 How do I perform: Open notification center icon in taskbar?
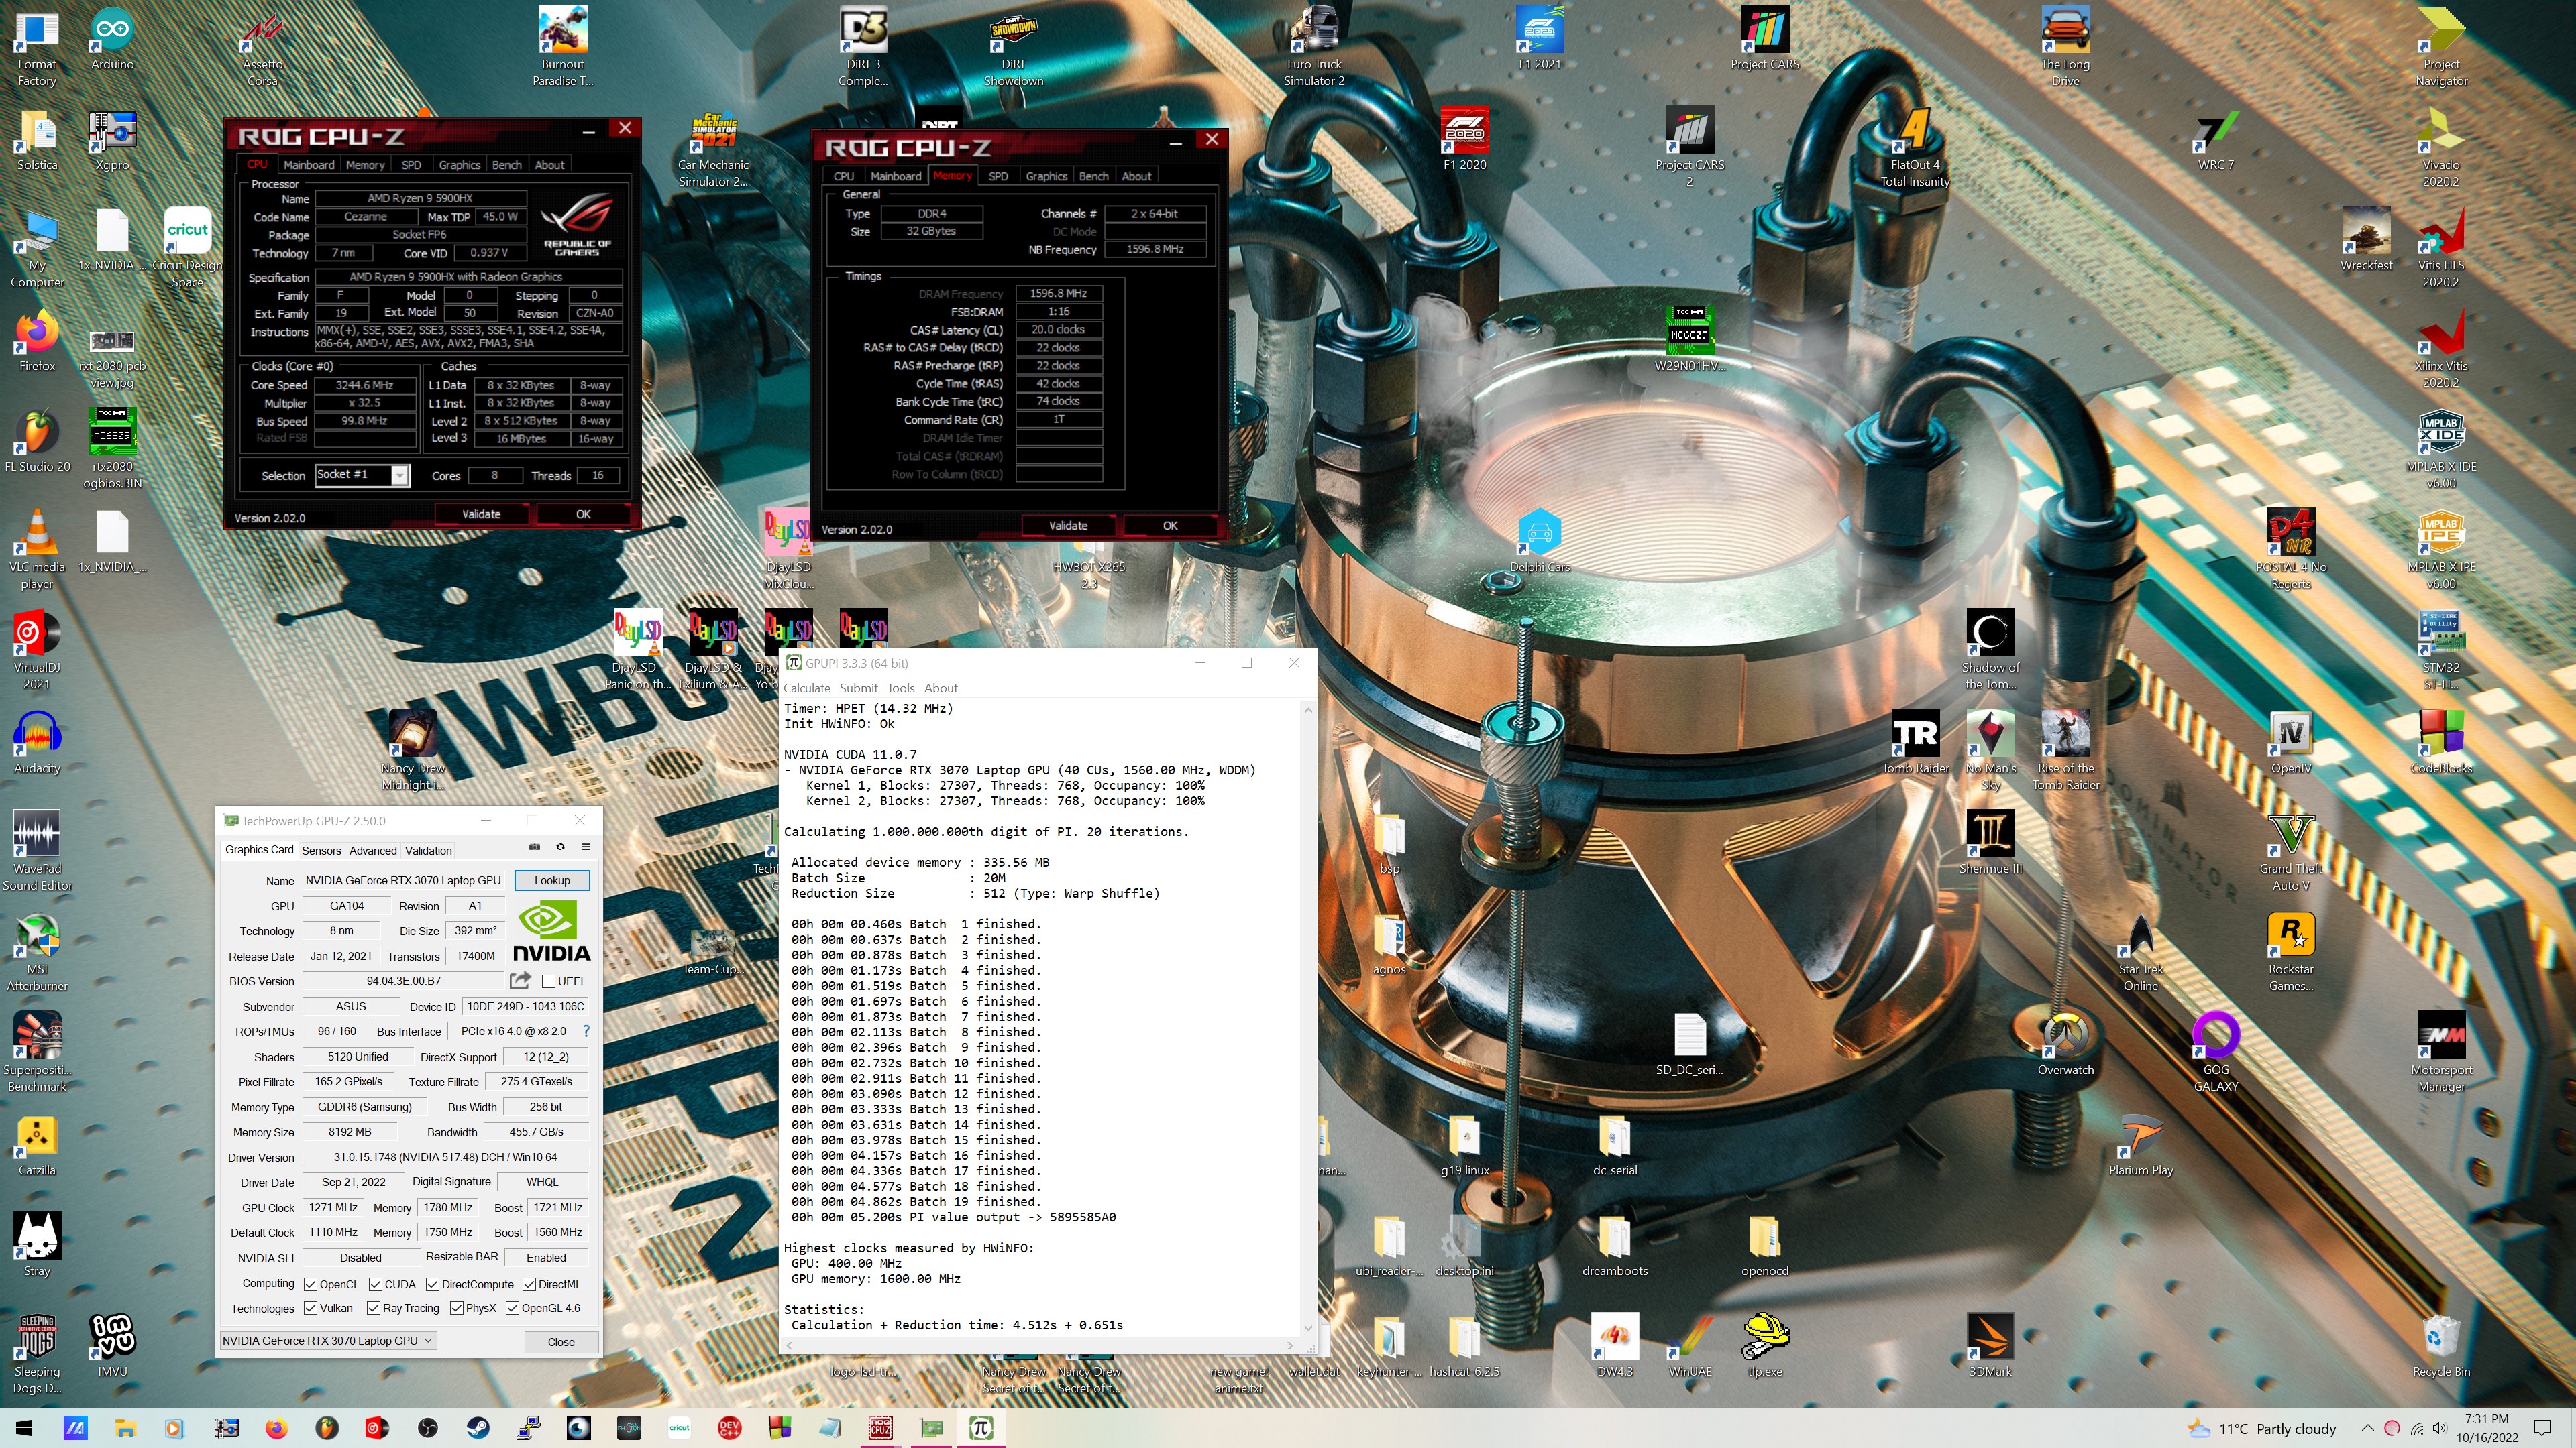pos(2543,1428)
